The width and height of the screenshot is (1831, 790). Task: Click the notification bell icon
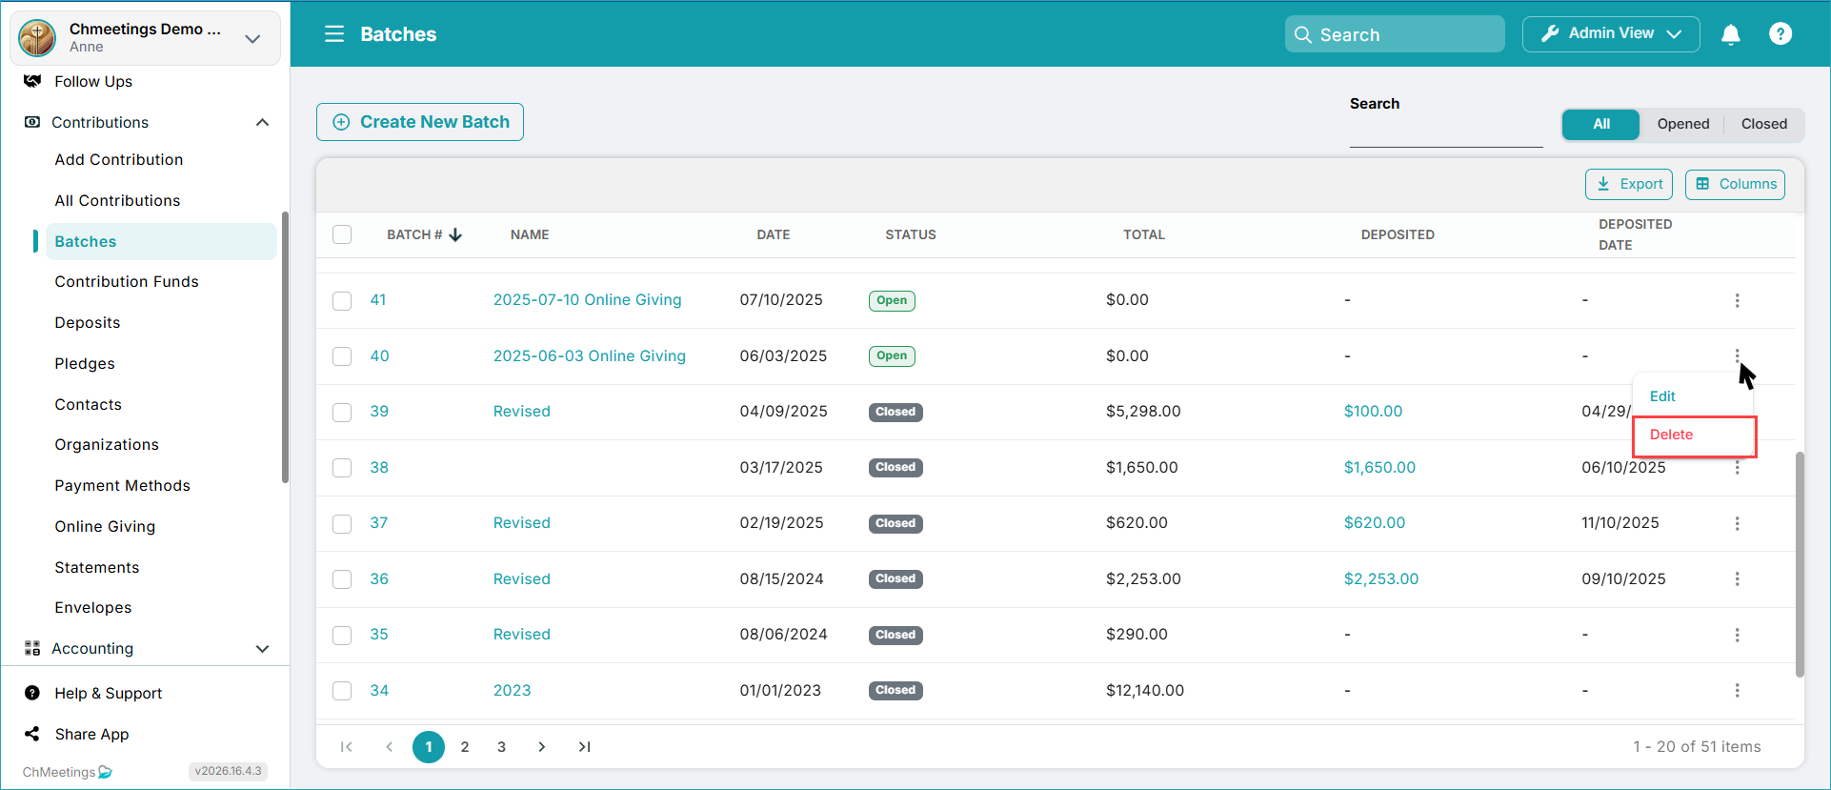tap(1731, 34)
